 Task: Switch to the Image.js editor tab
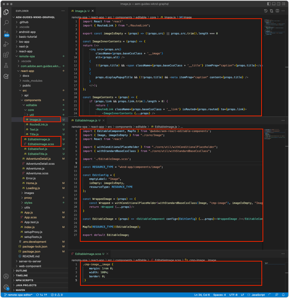(x=81, y=11)
